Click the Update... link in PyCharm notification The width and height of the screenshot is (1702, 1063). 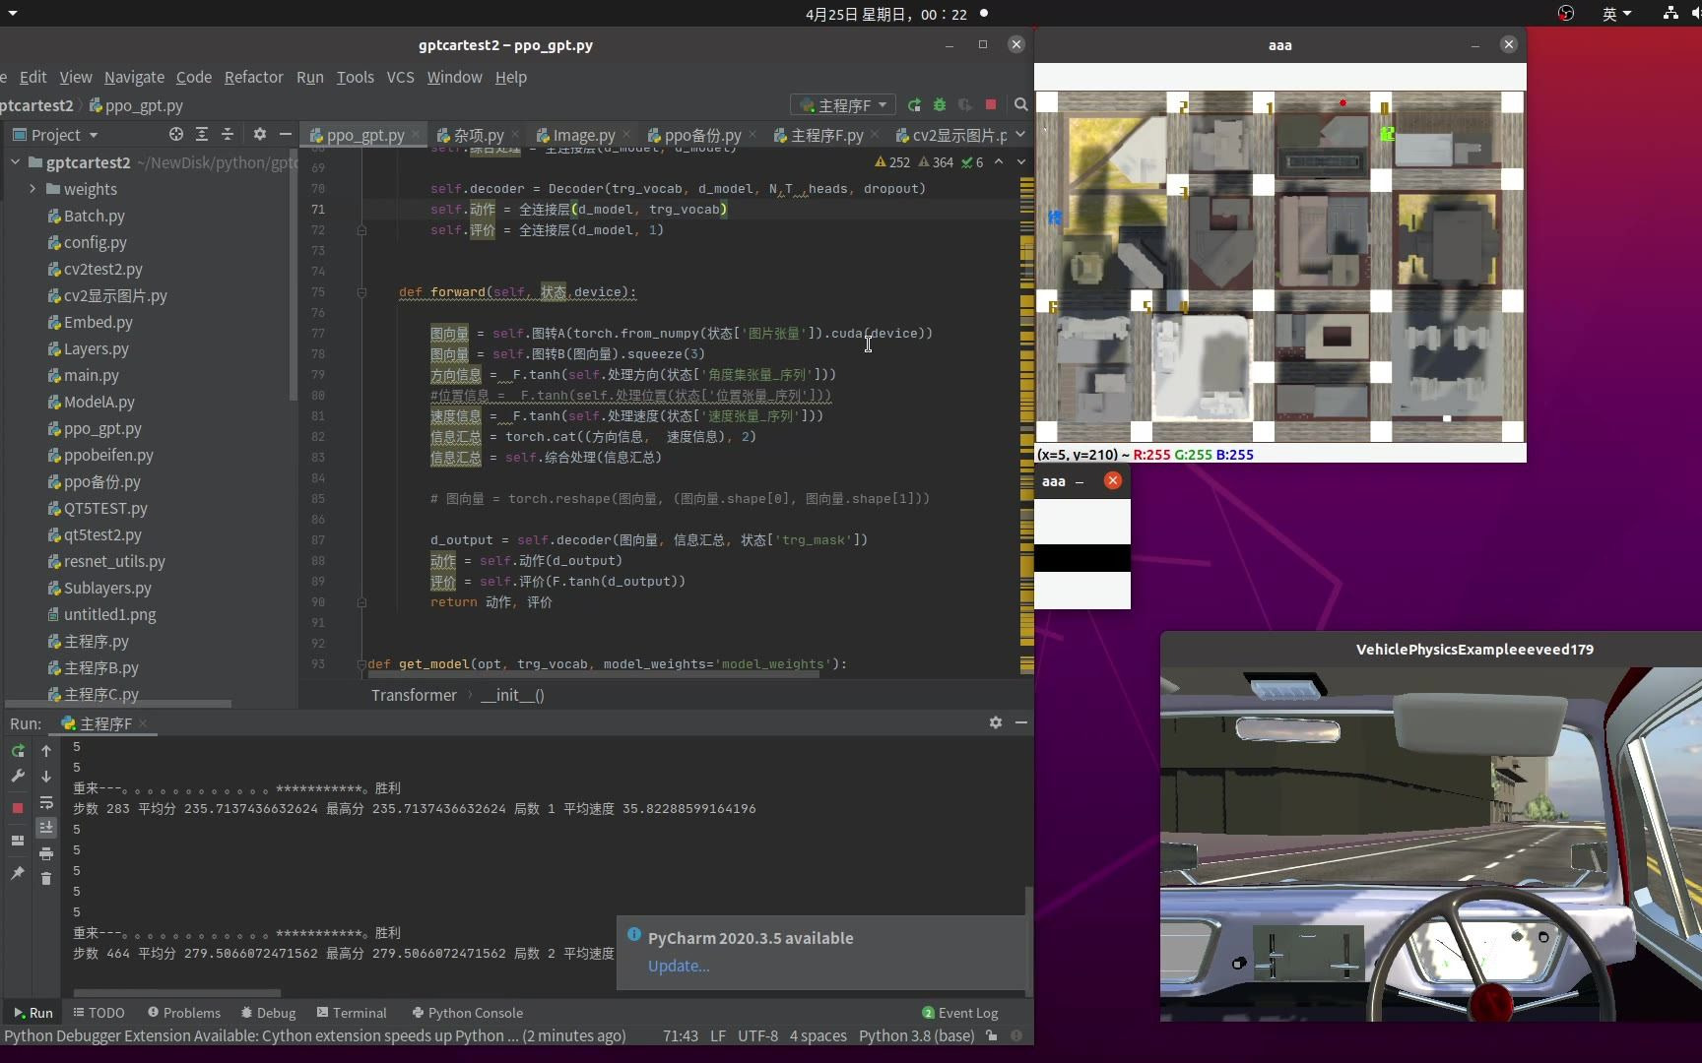point(679,966)
